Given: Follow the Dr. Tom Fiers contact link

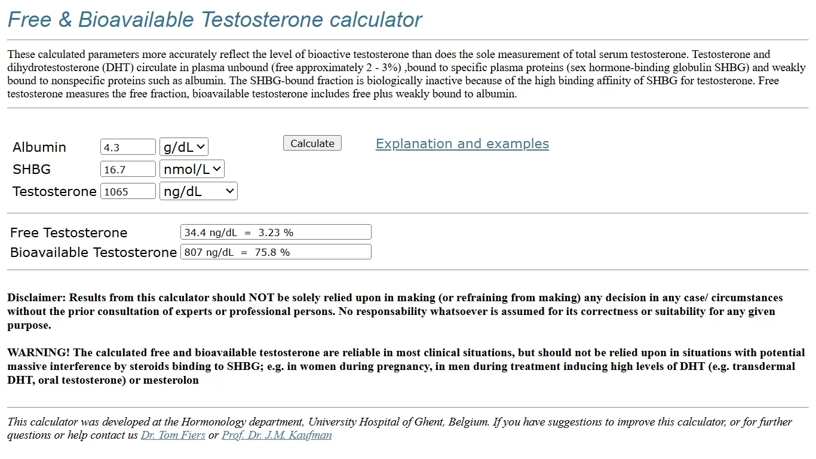Looking at the screenshot, I should [x=173, y=435].
